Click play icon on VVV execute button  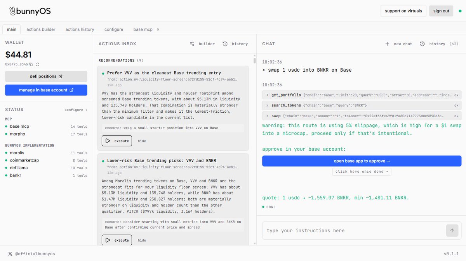[108, 141]
